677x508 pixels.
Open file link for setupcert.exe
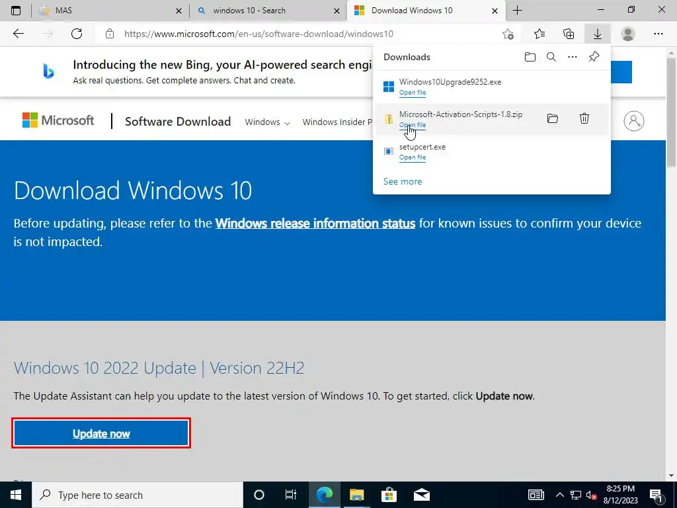click(413, 157)
